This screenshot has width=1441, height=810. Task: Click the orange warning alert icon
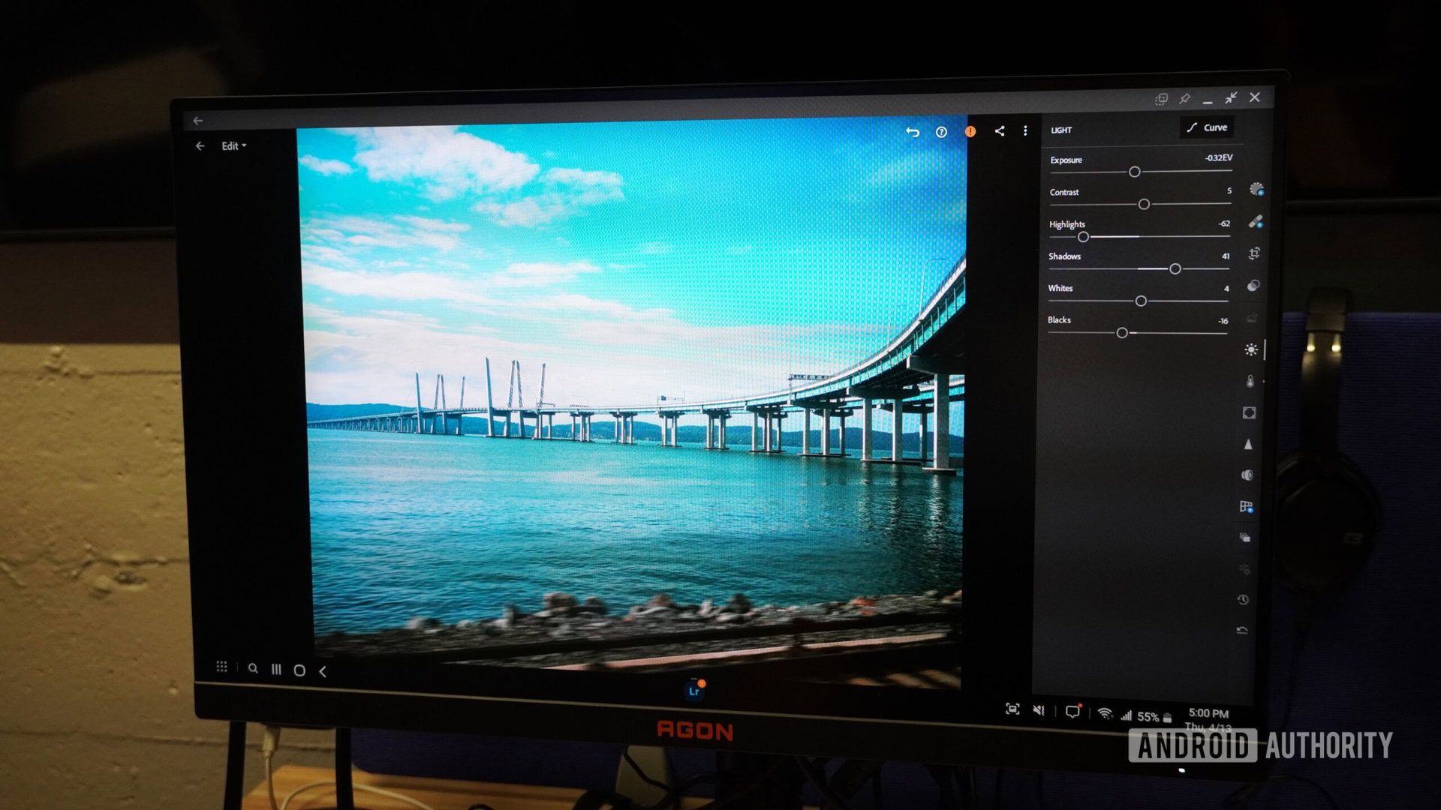click(x=970, y=131)
